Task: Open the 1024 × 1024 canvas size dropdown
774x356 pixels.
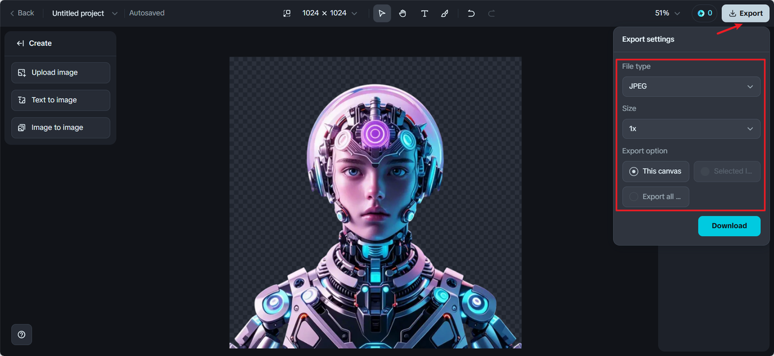Action: pyautogui.click(x=330, y=13)
